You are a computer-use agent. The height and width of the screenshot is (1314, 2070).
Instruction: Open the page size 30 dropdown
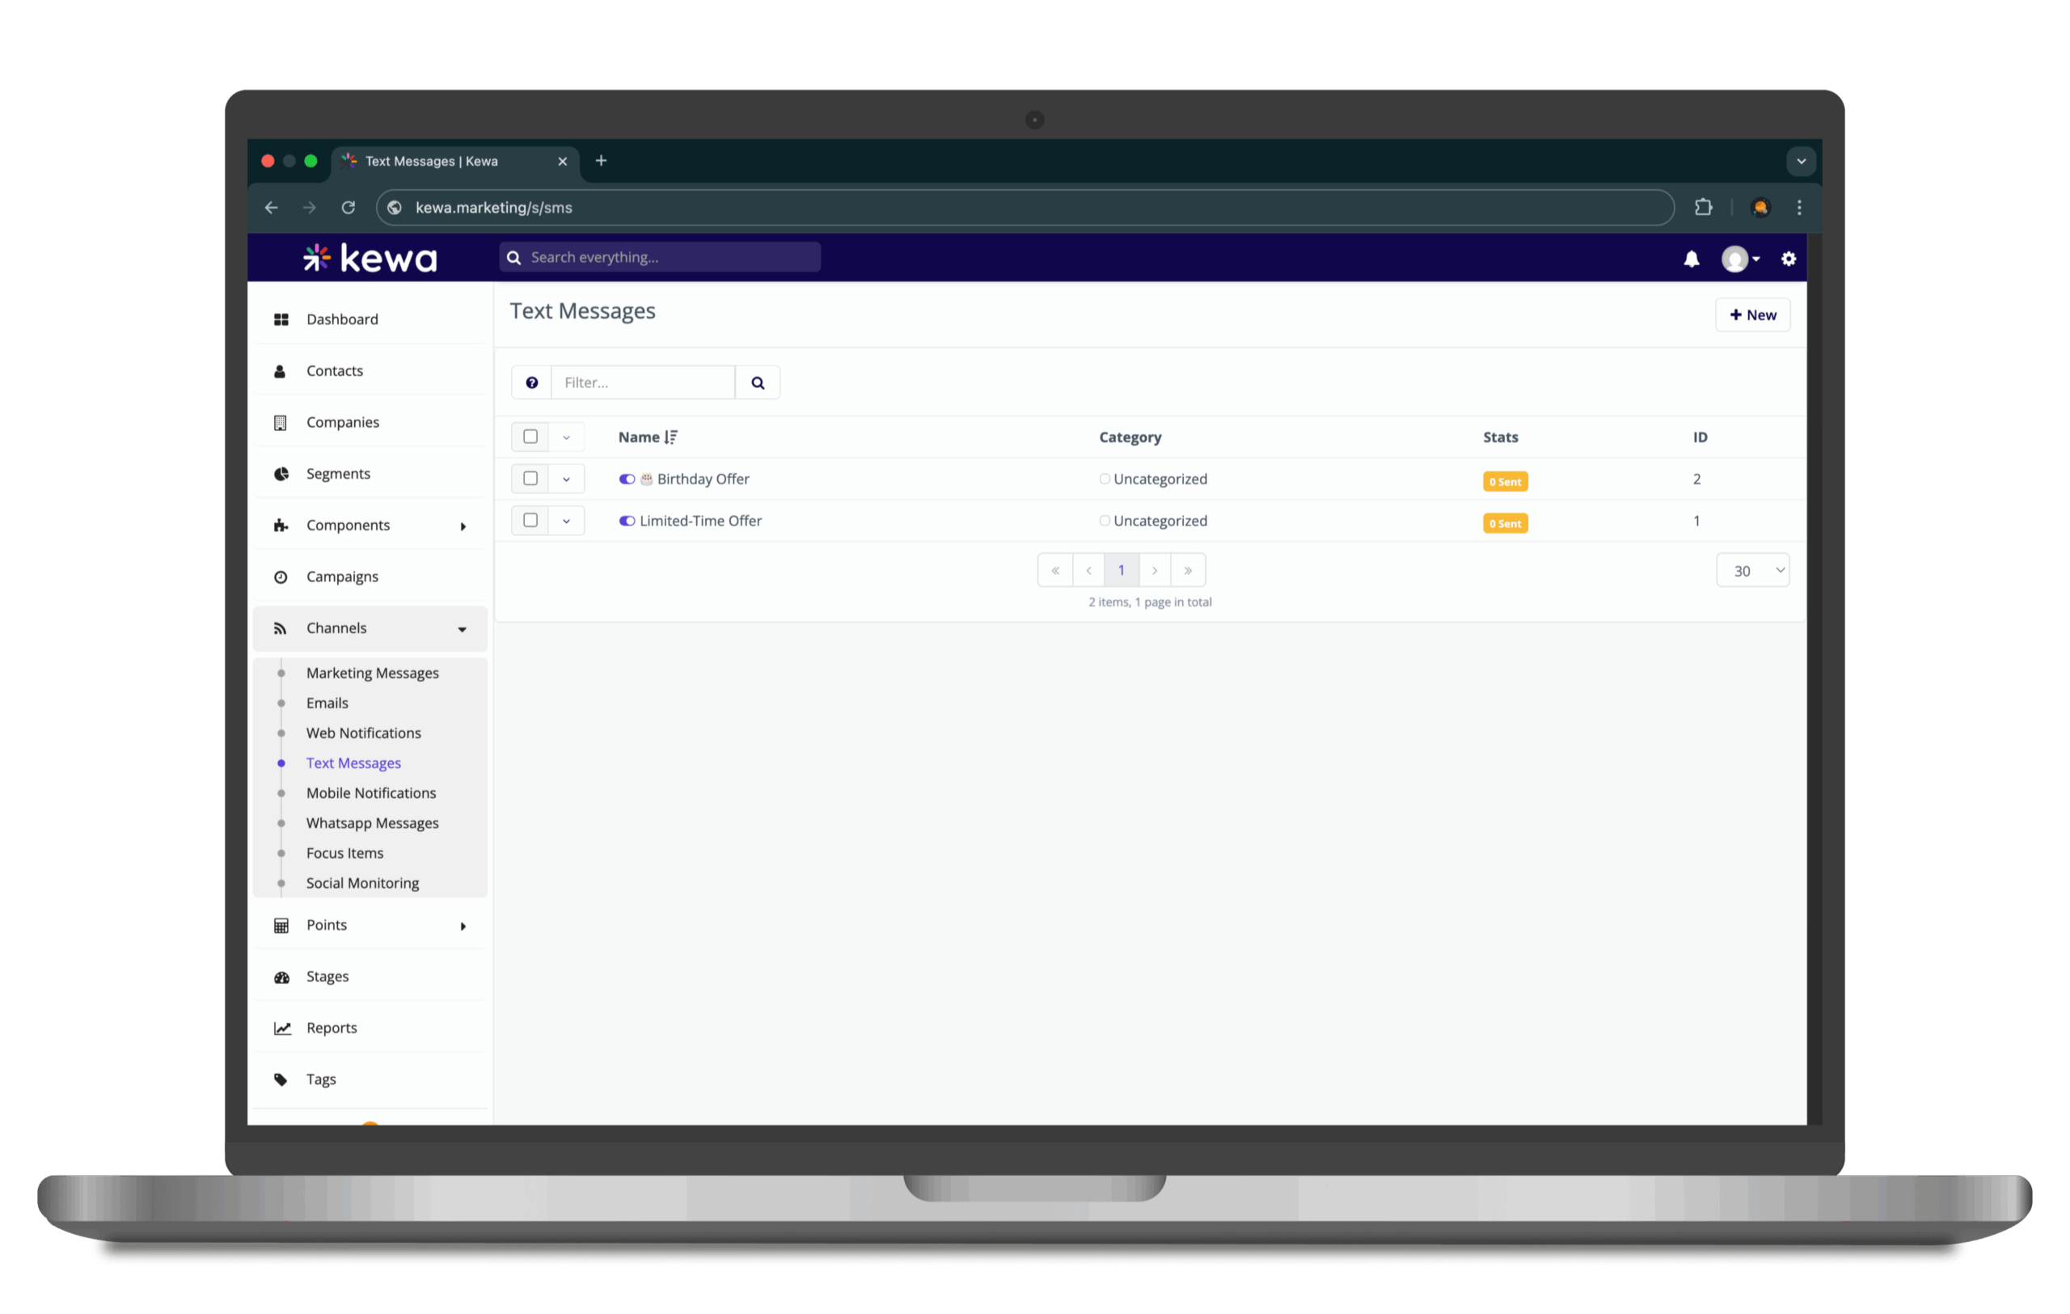1752,571
